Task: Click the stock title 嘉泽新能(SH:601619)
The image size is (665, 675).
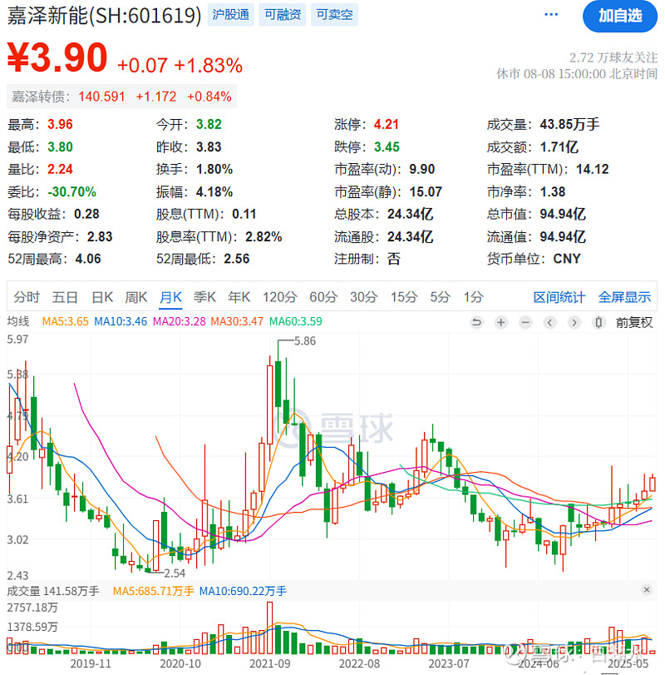Action: [105, 16]
